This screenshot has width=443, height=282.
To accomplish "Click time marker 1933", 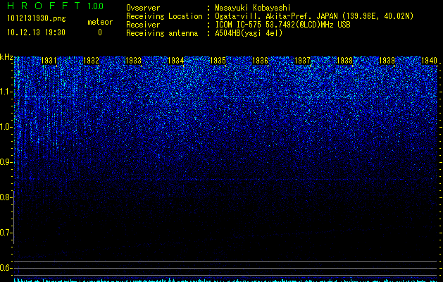I will [133, 60].
